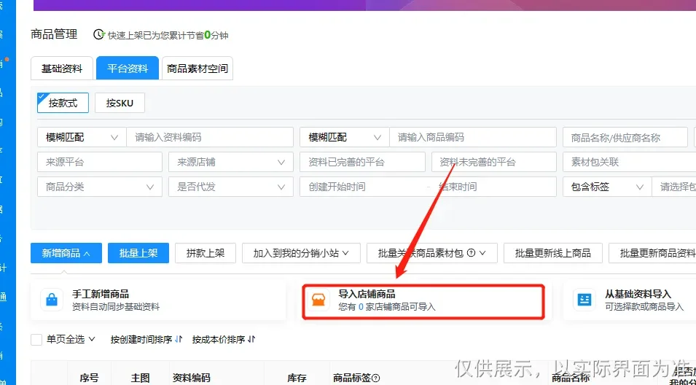Click the 拼款上架 button
Viewport: 696px width, 385px height.
[206, 253]
